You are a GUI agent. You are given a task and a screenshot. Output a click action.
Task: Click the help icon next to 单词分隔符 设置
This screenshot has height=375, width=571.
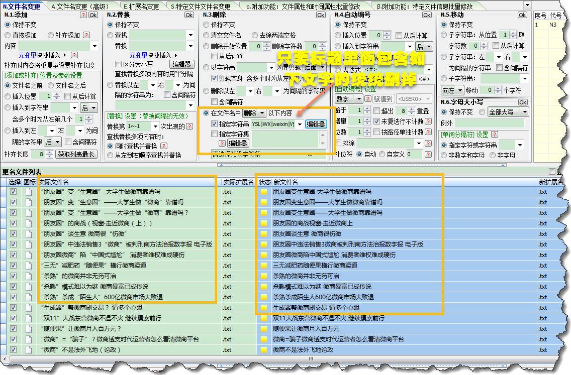click(494, 135)
